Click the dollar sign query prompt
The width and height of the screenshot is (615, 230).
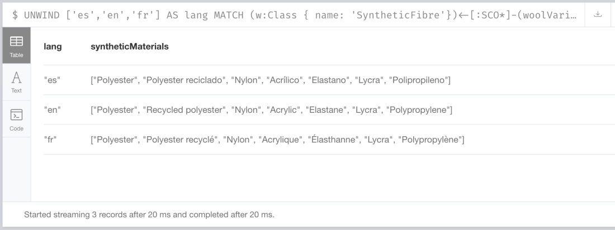pyautogui.click(x=15, y=15)
